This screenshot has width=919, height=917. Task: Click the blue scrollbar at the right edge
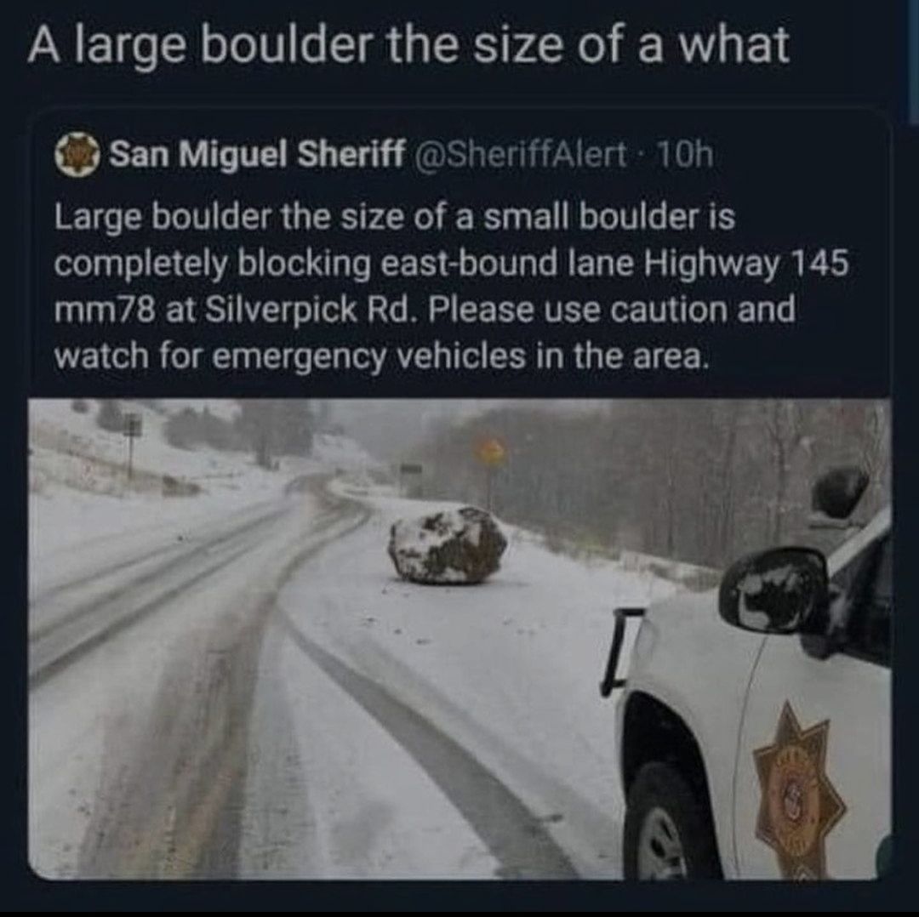click(x=913, y=61)
